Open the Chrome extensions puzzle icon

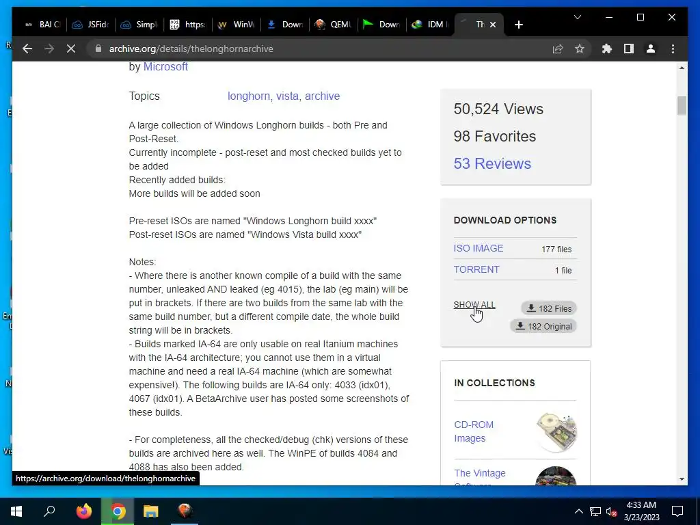[x=607, y=49]
